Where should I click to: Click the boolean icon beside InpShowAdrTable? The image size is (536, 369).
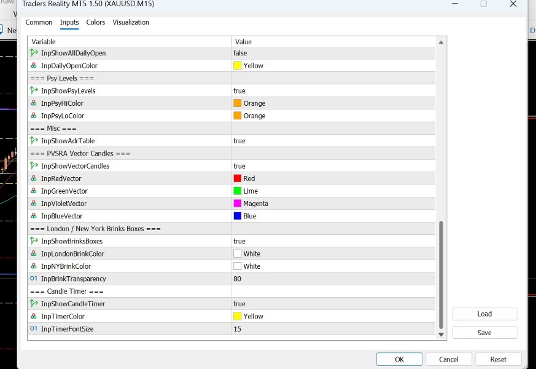(34, 140)
